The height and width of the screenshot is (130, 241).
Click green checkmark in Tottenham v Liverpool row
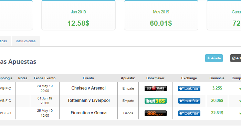[240, 101]
